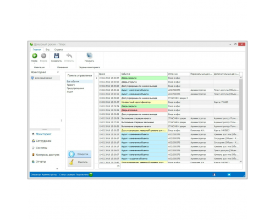The image size is (275, 220).
Task: Click the green server status indicator icon
Action: click(x=91, y=174)
